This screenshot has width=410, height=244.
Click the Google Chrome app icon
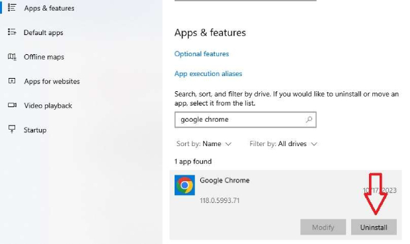[184, 185]
